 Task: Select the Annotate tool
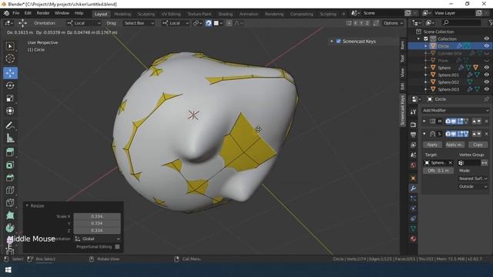10,125
